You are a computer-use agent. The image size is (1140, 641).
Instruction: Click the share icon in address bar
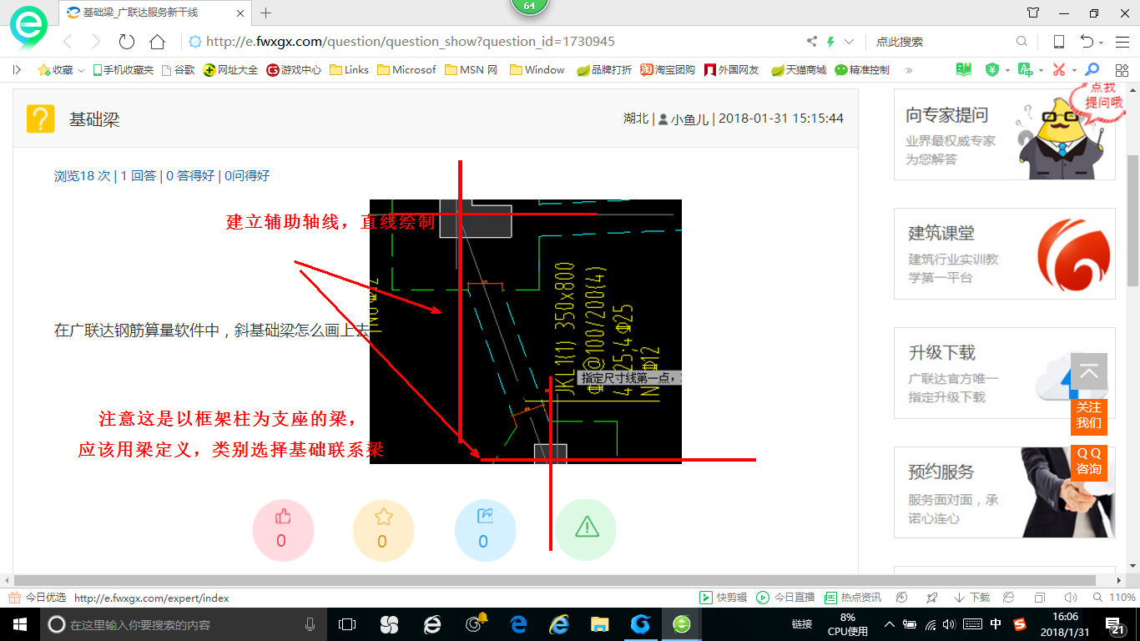[x=812, y=42]
